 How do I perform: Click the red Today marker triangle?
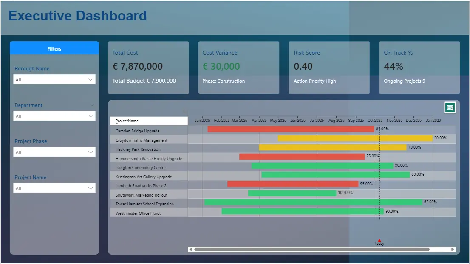coord(379,241)
